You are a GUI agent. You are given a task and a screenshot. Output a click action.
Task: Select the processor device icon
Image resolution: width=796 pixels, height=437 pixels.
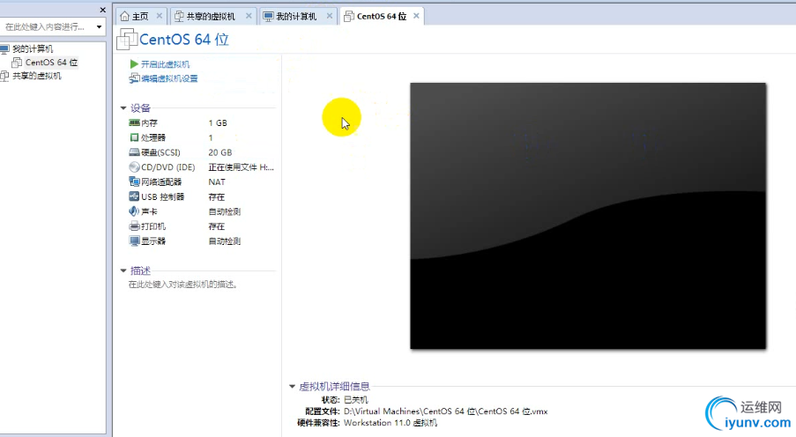134,137
